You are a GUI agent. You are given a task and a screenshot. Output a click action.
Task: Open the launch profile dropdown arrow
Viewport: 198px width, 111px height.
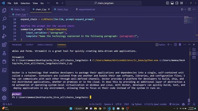(171, 45)
